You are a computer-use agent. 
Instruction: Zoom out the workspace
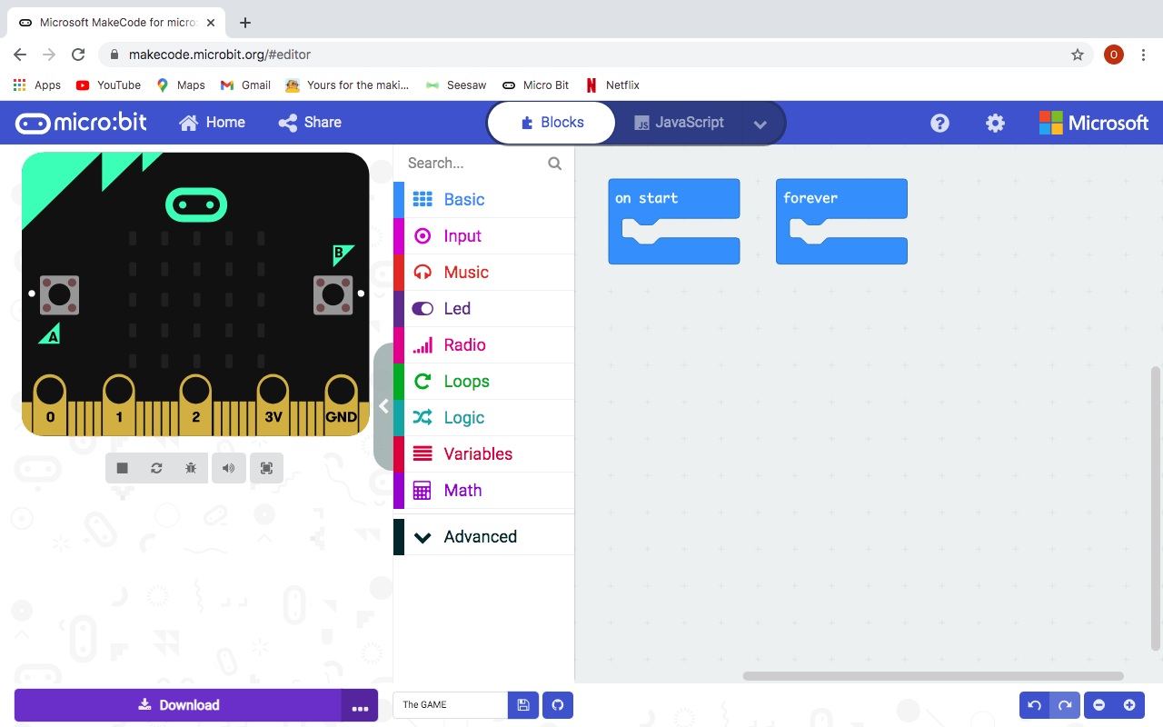pyautogui.click(x=1099, y=705)
